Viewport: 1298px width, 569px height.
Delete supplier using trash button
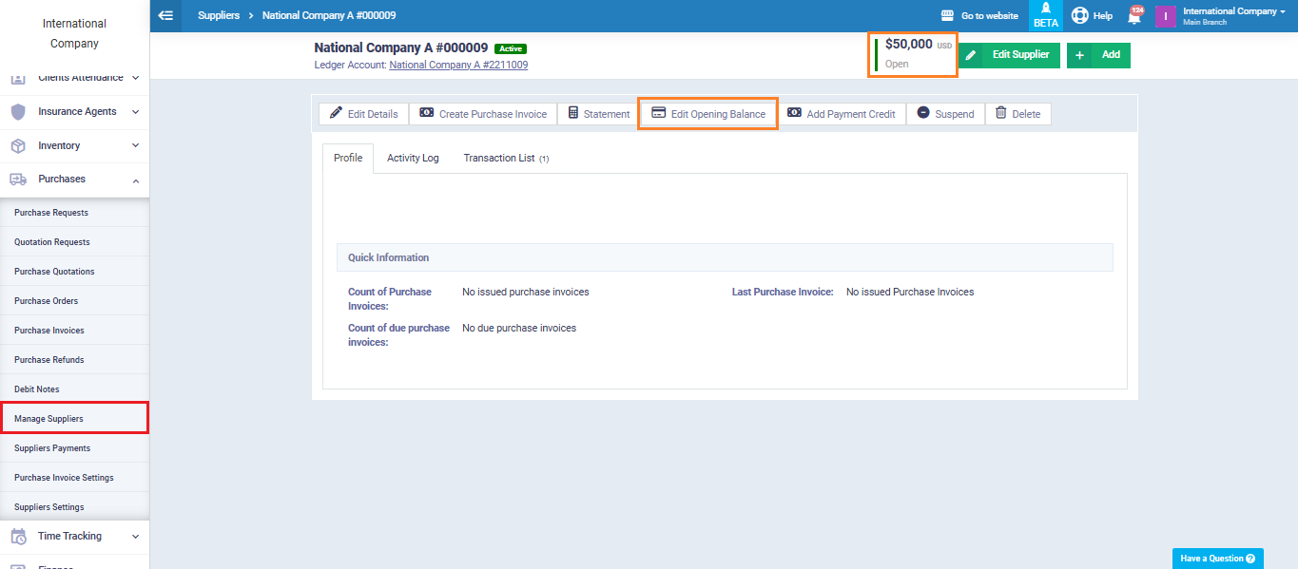pos(1017,114)
